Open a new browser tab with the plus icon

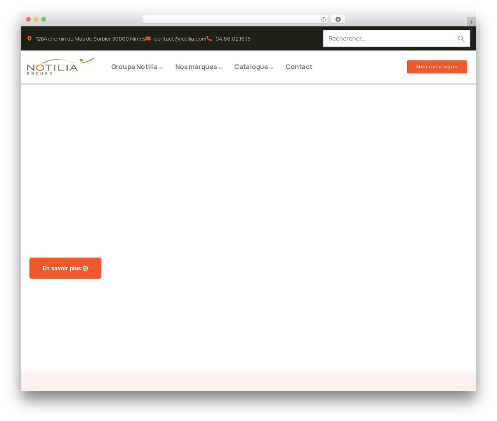(471, 22)
